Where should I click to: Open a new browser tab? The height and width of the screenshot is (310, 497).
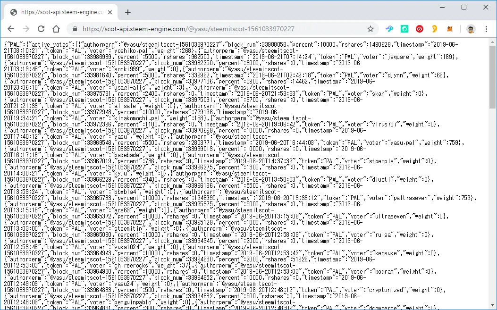tap(128, 12)
